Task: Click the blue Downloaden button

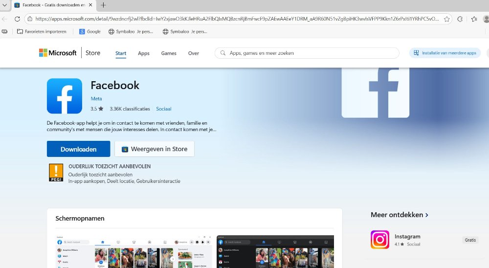Action: [x=78, y=149]
